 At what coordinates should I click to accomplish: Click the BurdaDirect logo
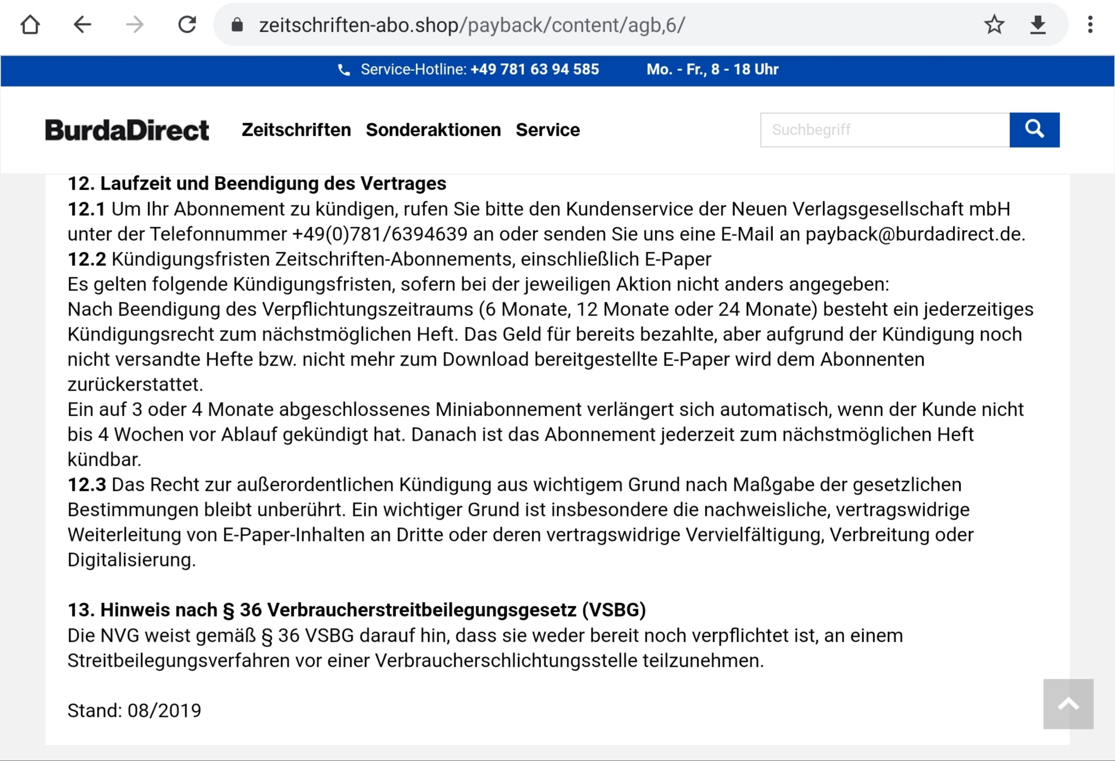(127, 130)
